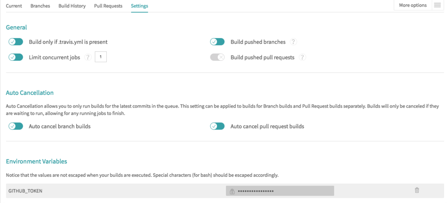
Task: Enable Build pushed pull requests switch
Action: (x=217, y=57)
